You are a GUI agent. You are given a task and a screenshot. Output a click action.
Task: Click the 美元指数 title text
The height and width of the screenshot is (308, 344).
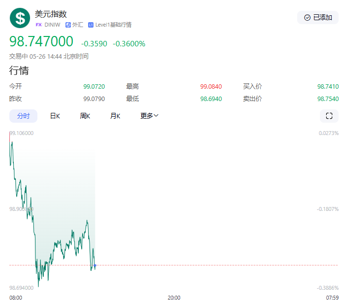point(51,14)
